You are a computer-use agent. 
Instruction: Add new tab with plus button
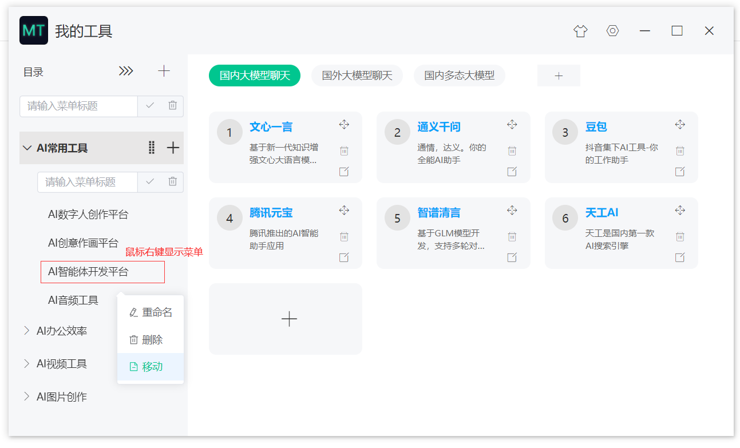tap(559, 76)
